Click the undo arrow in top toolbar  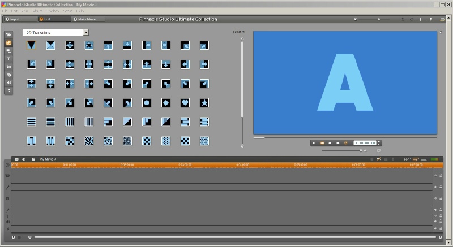(x=403, y=19)
